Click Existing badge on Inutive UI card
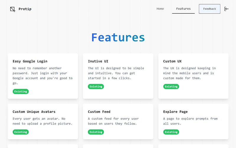Viewport: 236px width, 148px height. coord(96,86)
